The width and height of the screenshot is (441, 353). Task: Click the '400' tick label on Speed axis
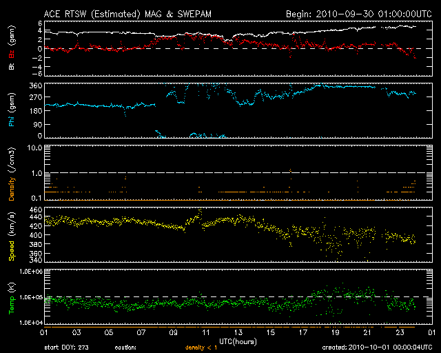36,235
